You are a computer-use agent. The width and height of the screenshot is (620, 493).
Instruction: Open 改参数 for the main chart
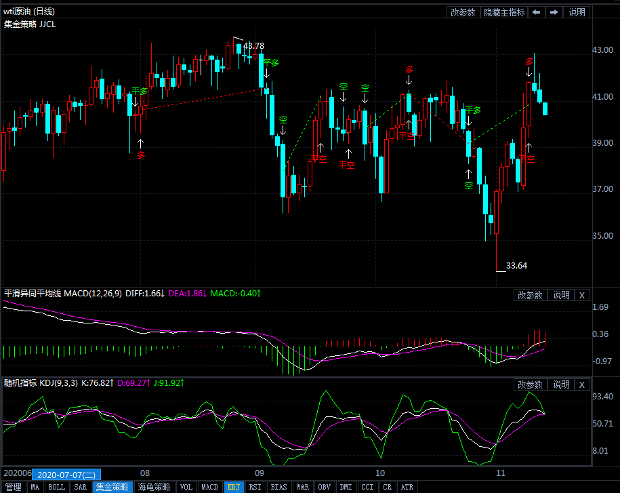(463, 12)
